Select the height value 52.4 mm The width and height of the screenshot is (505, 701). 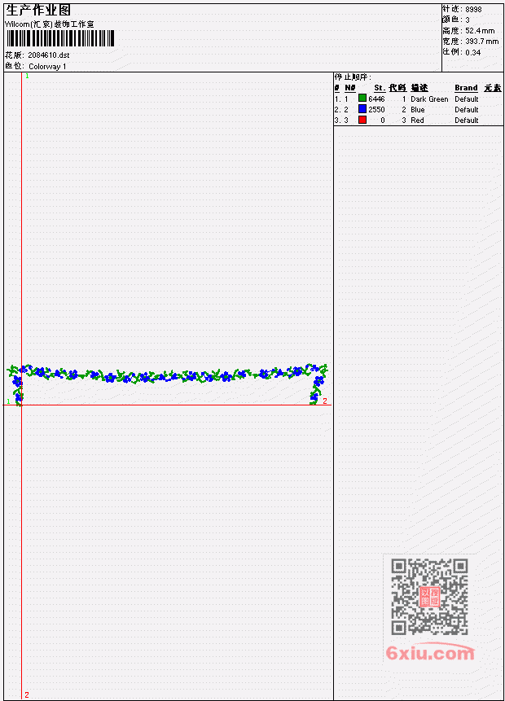pyautogui.click(x=480, y=31)
